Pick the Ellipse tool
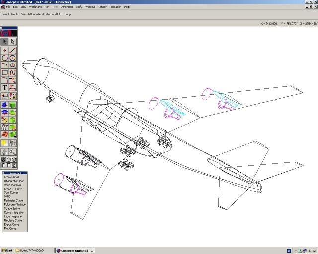Viewport: 318px width, 254px height. pyautogui.click(x=13, y=65)
